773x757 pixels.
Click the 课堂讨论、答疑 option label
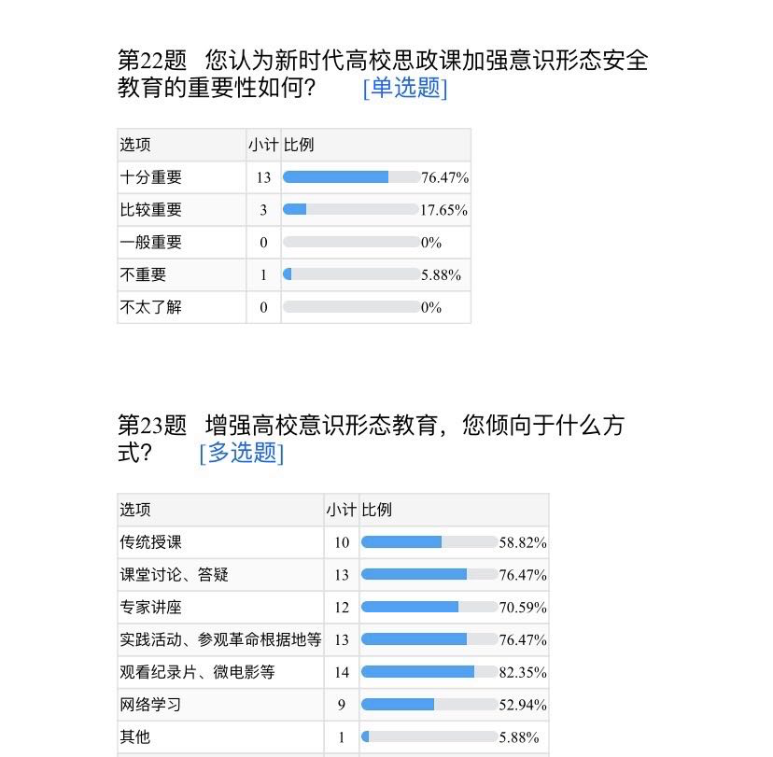[x=175, y=575]
